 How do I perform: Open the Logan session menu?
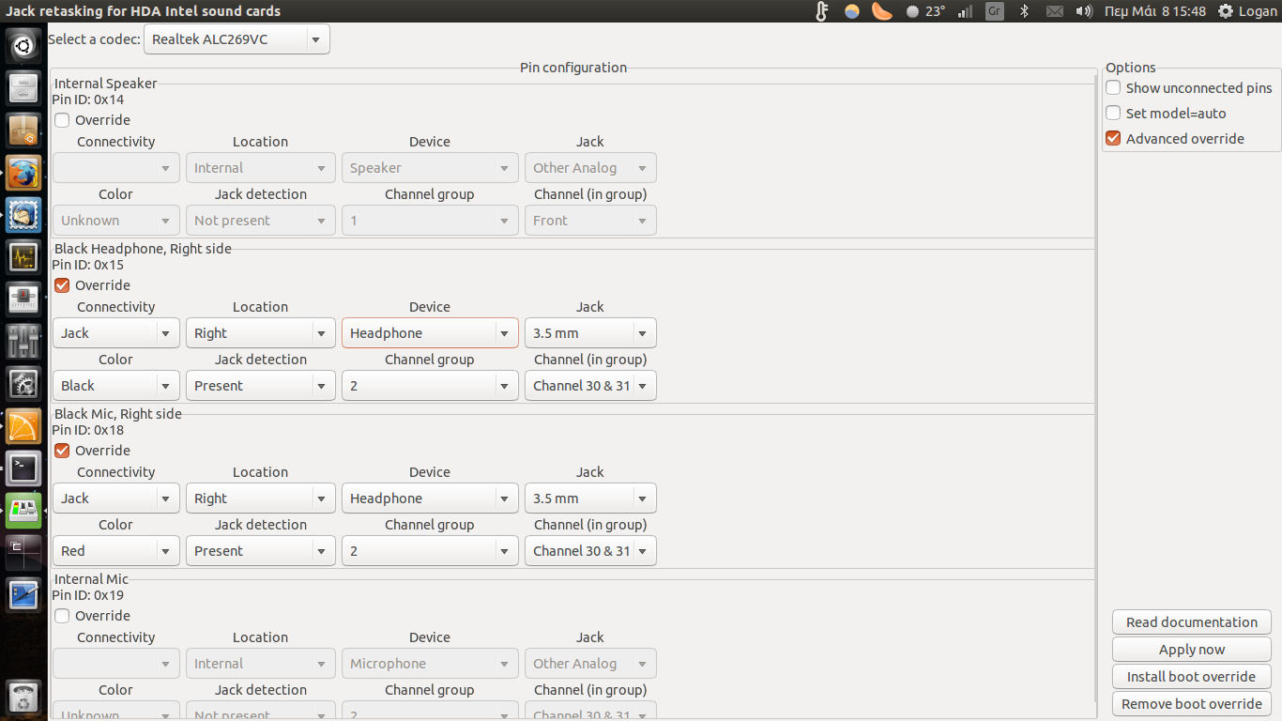pos(1247,11)
